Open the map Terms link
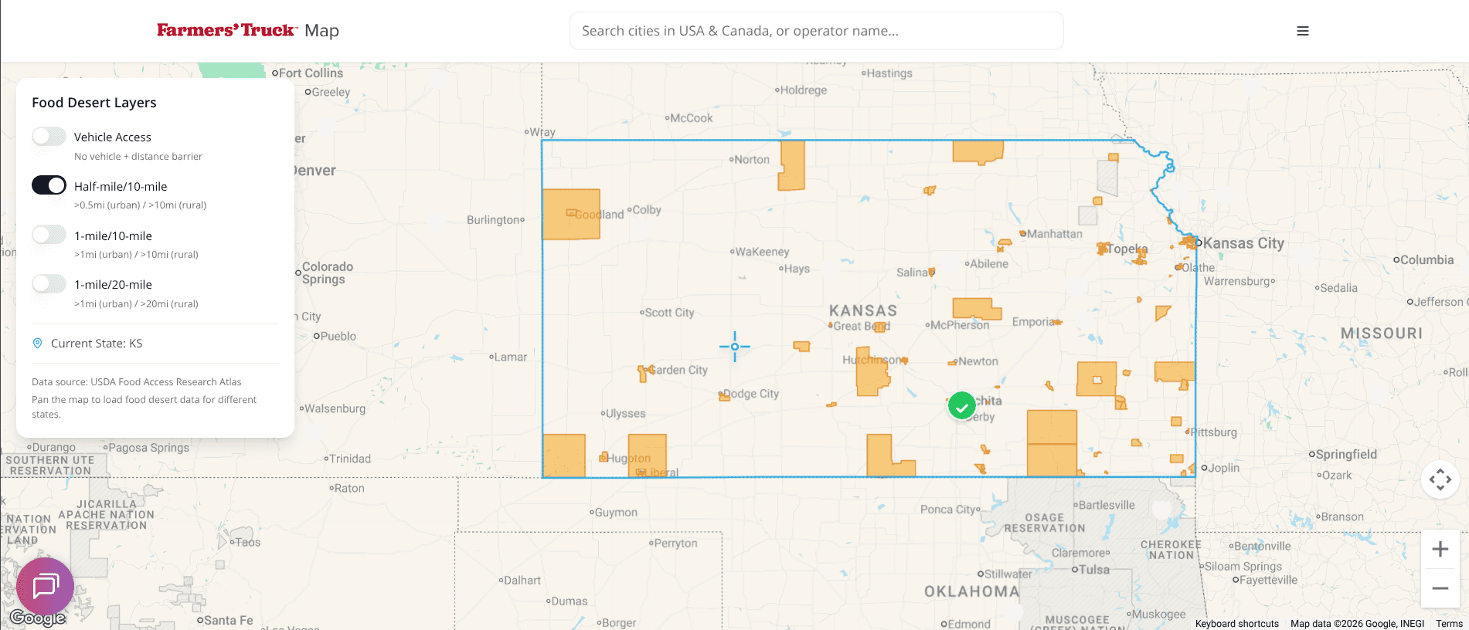 pyautogui.click(x=1449, y=624)
